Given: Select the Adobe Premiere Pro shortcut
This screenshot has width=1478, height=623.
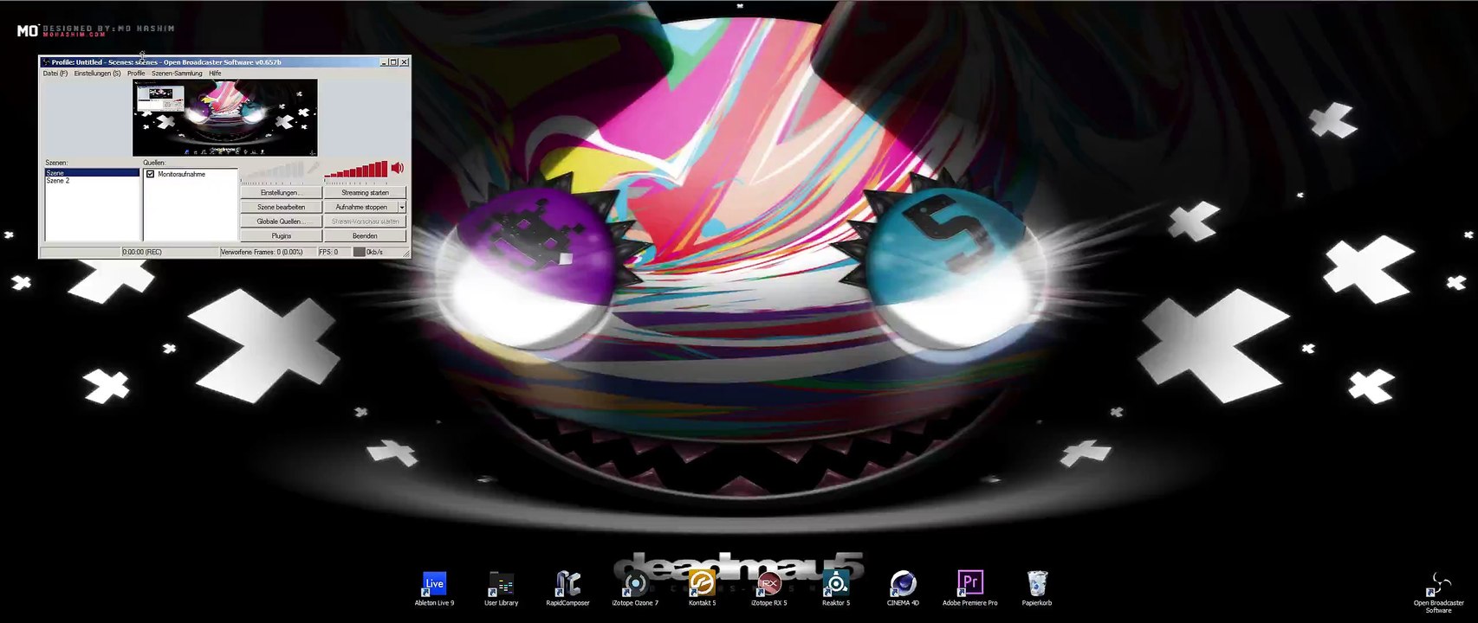Looking at the screenshot, I should point(969,588).
